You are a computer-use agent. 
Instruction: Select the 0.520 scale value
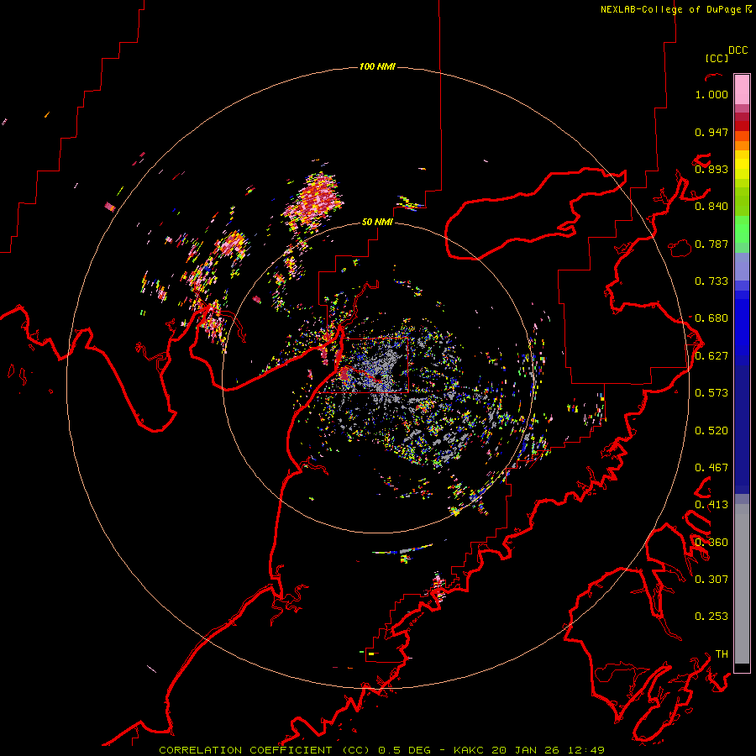click(x=711, y=431)
